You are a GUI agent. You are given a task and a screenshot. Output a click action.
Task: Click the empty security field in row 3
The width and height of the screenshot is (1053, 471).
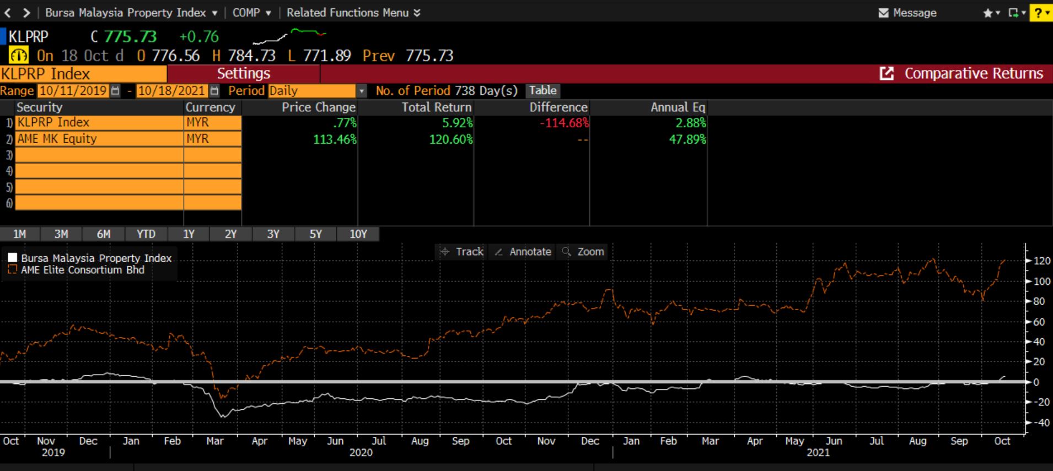tap(99, 155)
